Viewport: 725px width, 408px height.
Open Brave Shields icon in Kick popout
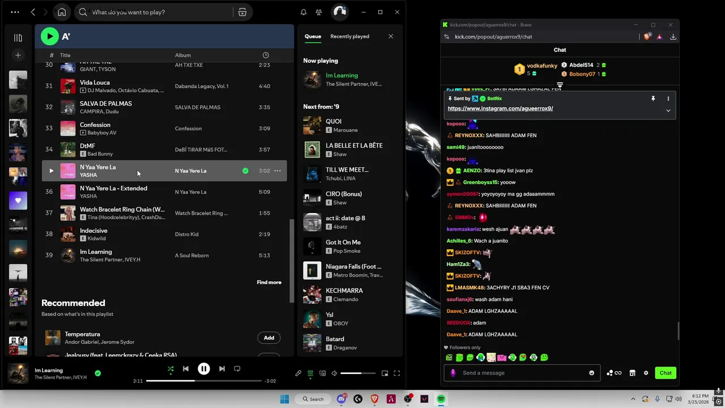tap(647, 36)
